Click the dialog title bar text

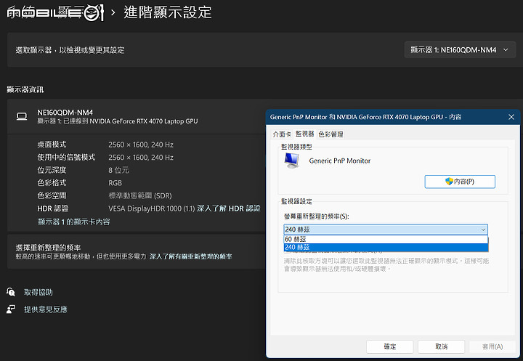tap(365, 117)
